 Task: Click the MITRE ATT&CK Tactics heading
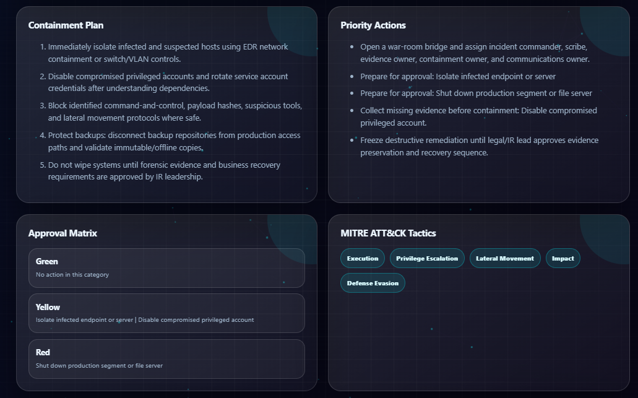pyautogui.click(x=388, y=233)
